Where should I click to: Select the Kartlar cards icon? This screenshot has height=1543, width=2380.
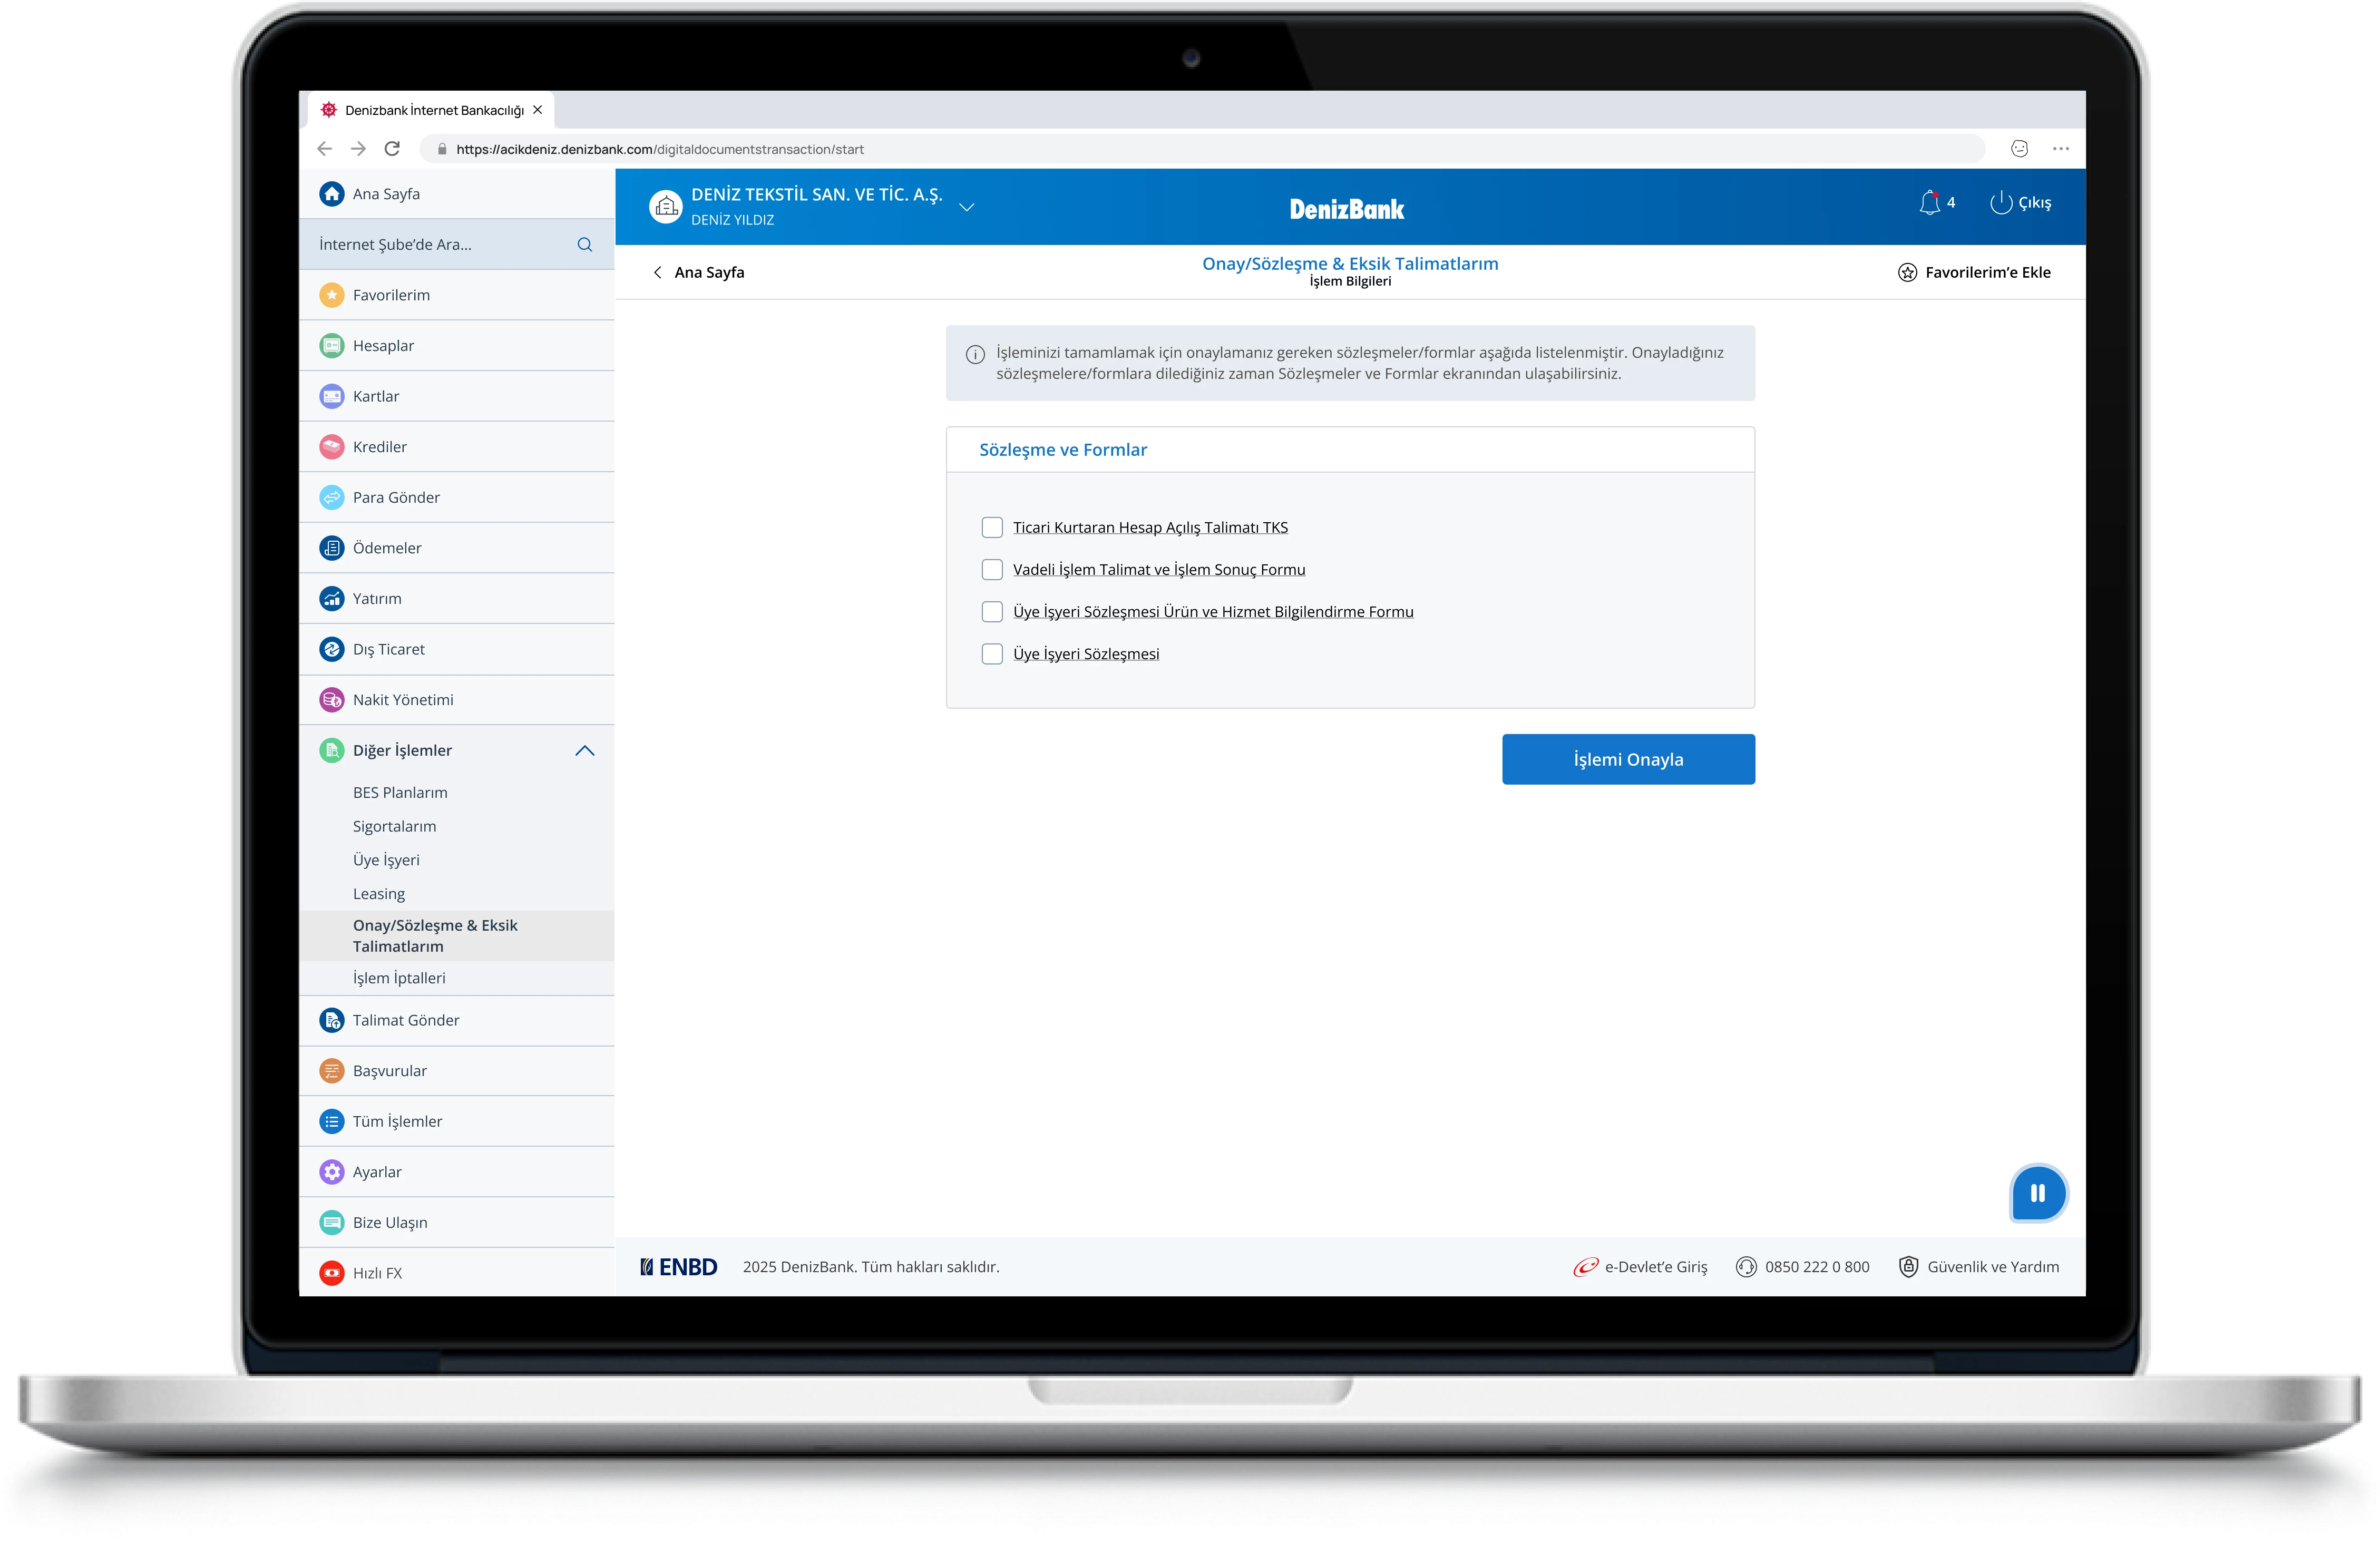coord(332,396)
